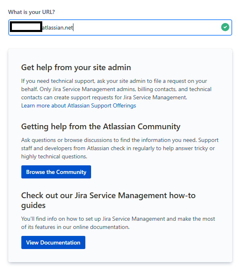Viewport: 240px width, 272px height.
Task: Click the green validation checkmark icon
Action: (225, 27)
